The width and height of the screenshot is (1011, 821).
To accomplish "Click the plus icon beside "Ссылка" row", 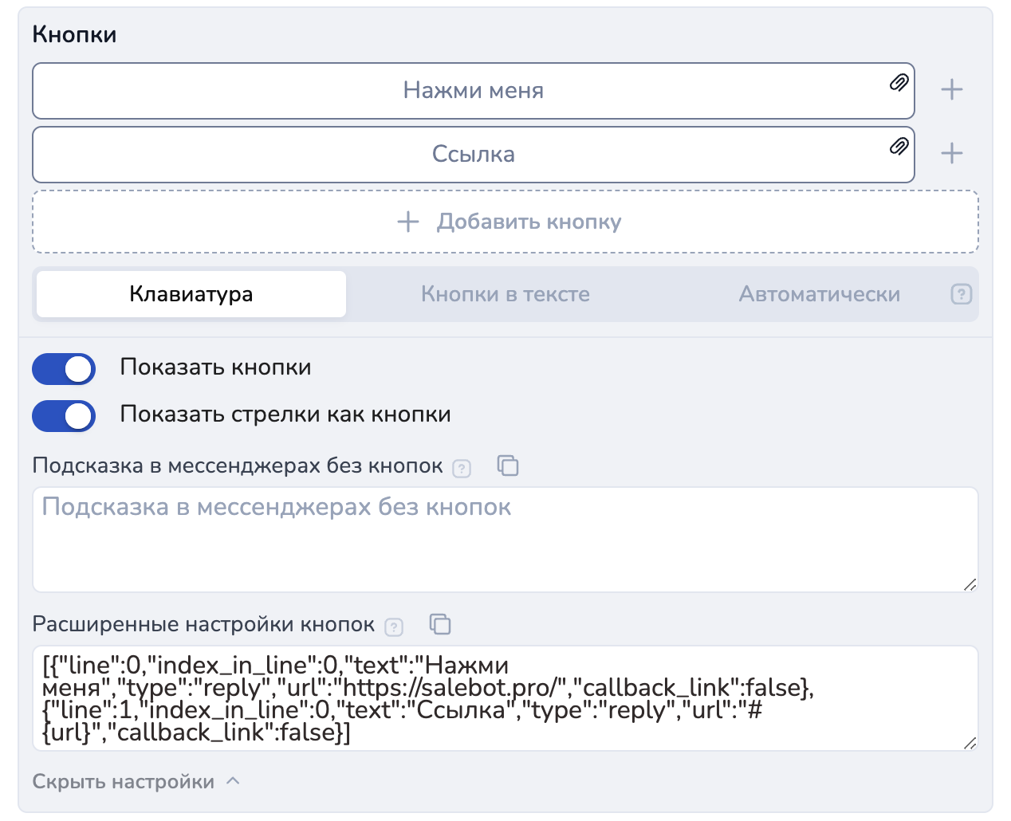I will click(x=951, y=154).
